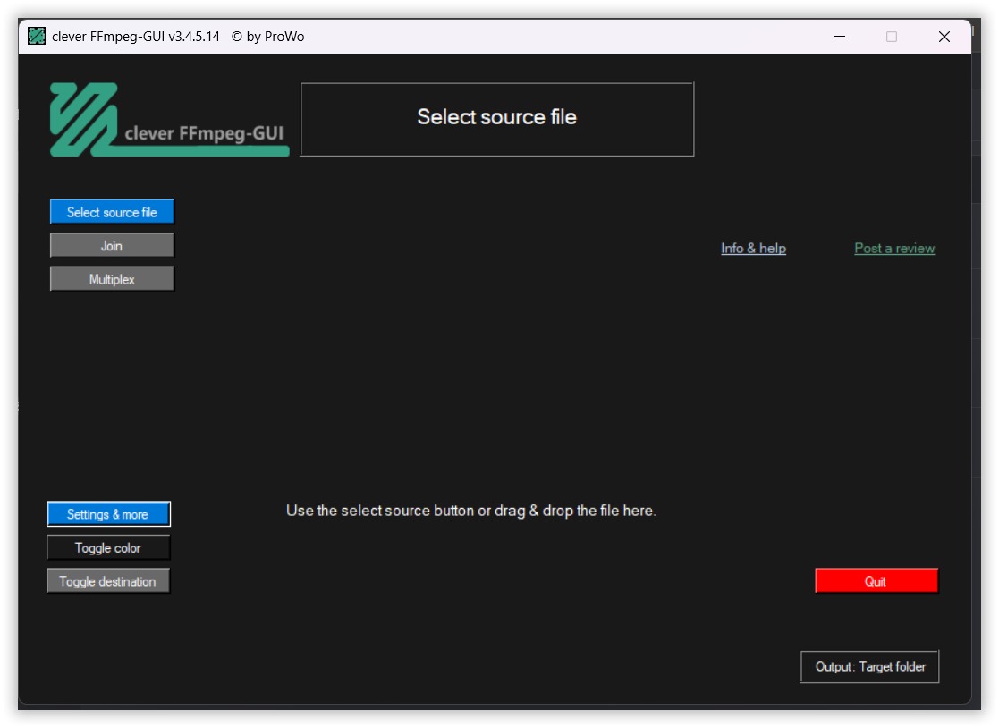The width and height of the screenshot is (999, 728).
Task: Close the clever FFmpeg-GUI window
Action: [x=944, y=37]
